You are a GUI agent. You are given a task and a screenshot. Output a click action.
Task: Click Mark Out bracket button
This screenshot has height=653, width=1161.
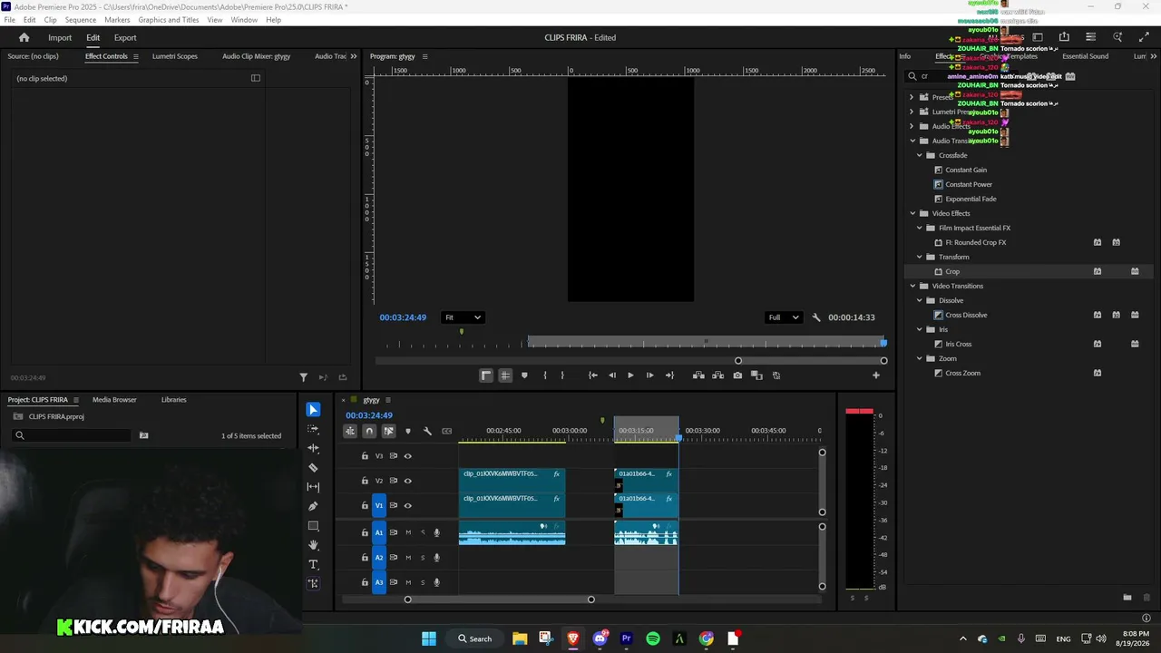pyautogui.click(x=562, y=375)
